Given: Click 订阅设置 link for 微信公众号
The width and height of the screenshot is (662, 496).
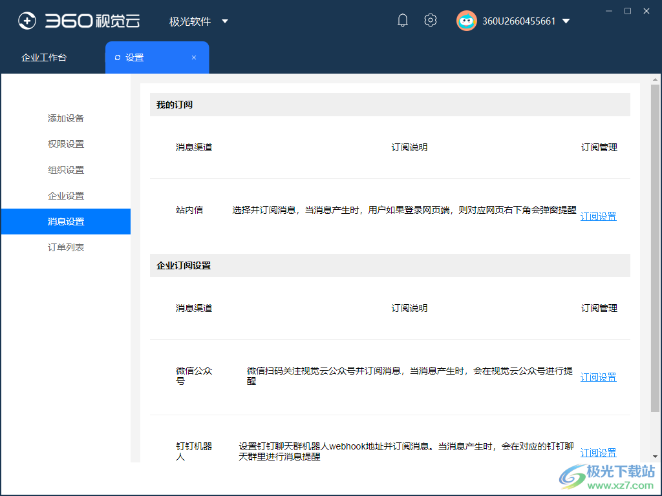Looking at the screenshot, I should click(x=598, y=377).
